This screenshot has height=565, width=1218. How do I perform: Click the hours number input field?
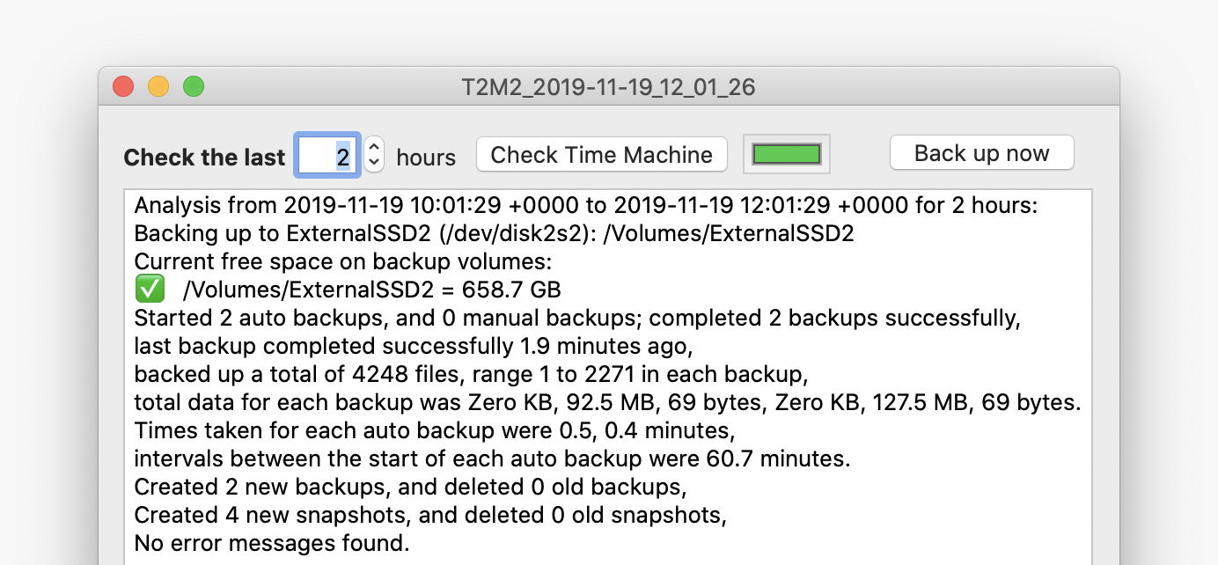327,156
